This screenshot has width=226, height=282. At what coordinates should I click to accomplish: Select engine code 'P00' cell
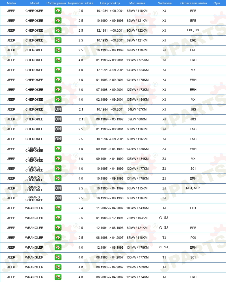(193, 238)
